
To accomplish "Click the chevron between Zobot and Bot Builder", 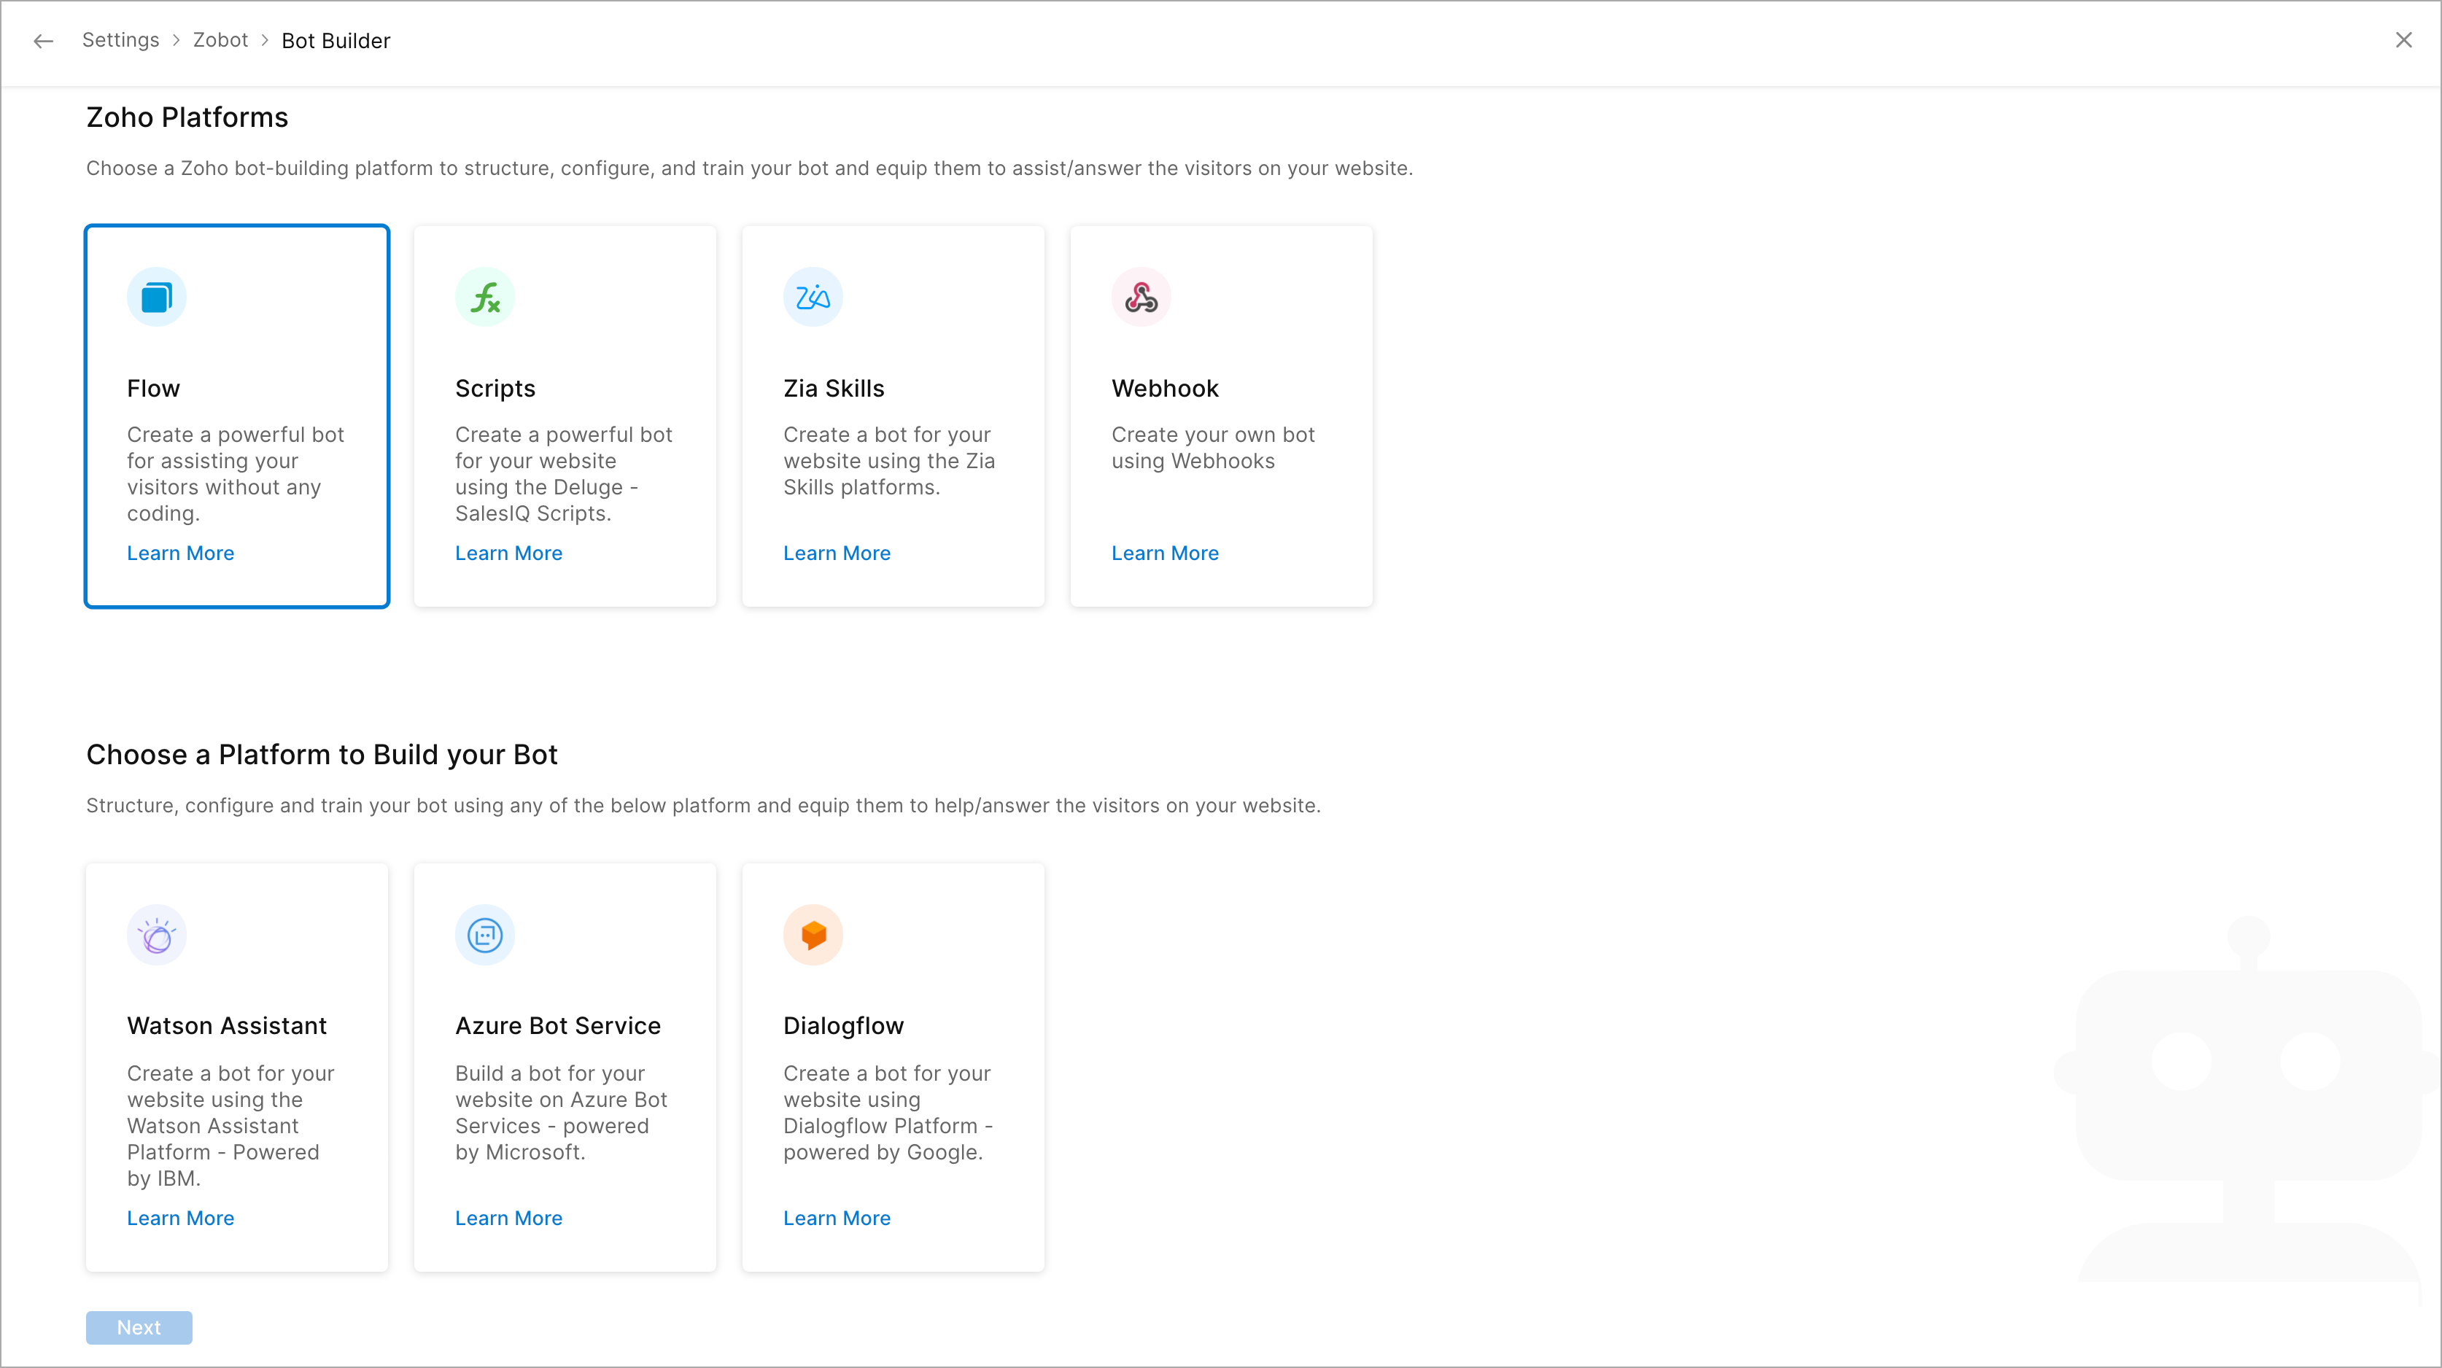I will coord(265,40).
